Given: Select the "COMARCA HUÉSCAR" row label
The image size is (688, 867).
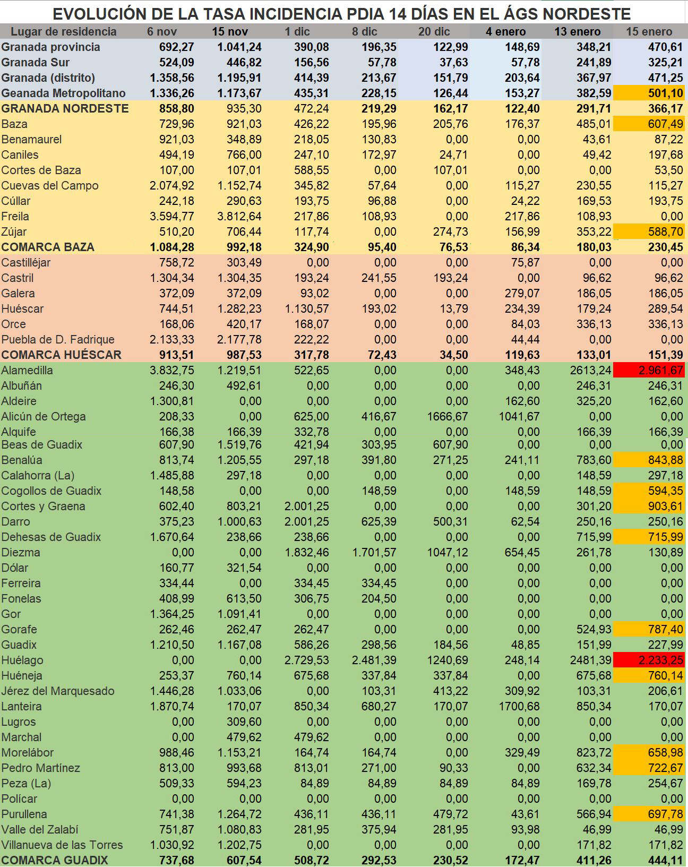Looking at the screenshot, I should click(x=61, y=355).
